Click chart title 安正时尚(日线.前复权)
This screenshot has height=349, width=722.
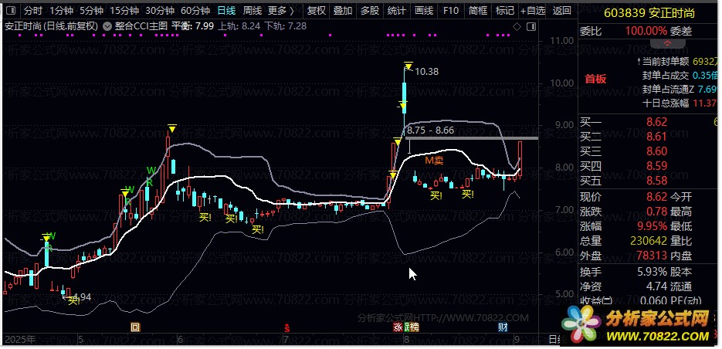pyautogui.click(x=51, y=27)
